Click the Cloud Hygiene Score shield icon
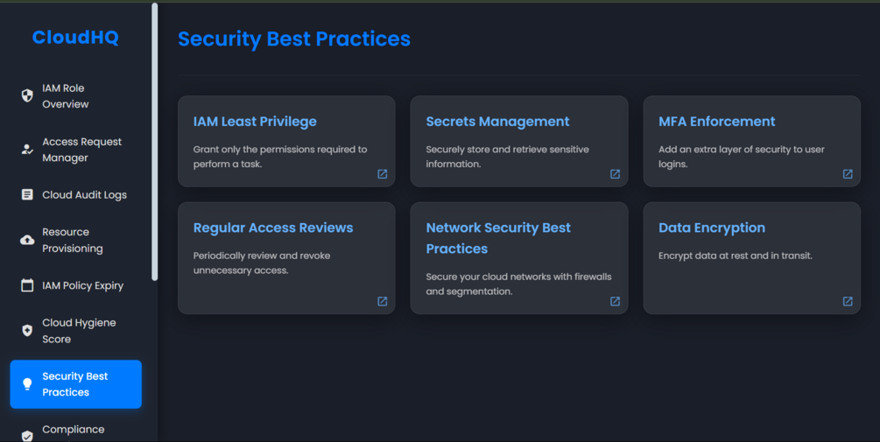The height and width of the screenshot is (442, 880). point(27,331)
